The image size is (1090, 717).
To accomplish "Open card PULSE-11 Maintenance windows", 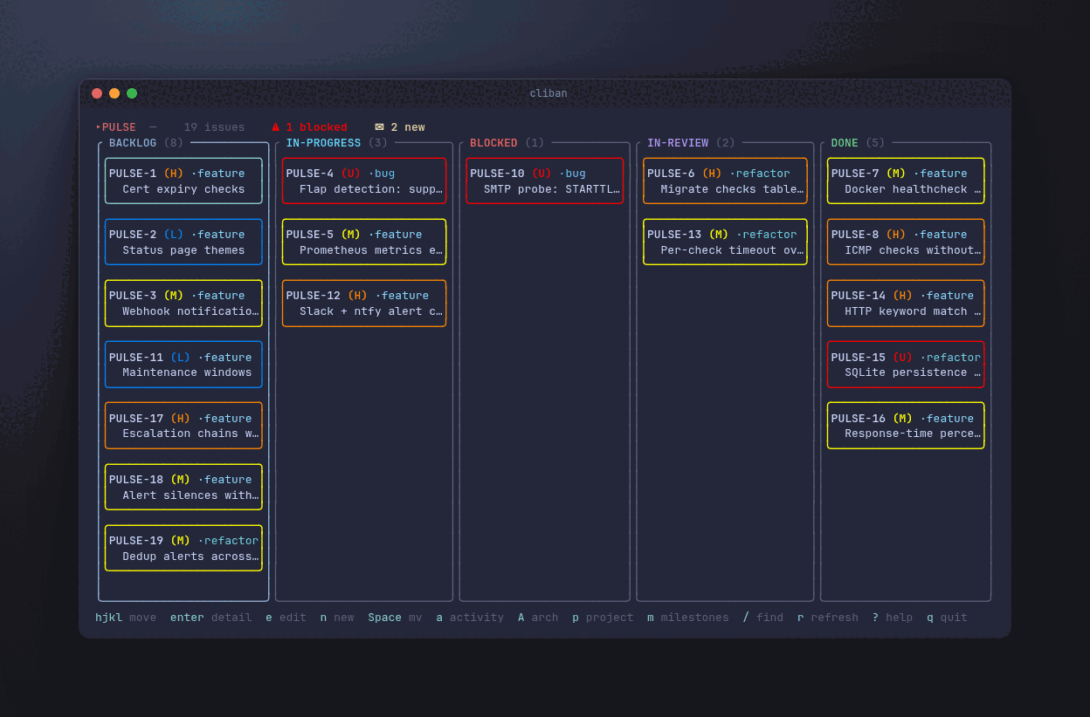I will [x=183, y=365].
